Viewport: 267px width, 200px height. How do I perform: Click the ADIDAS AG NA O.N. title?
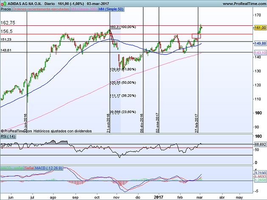(x=25, y=3)
